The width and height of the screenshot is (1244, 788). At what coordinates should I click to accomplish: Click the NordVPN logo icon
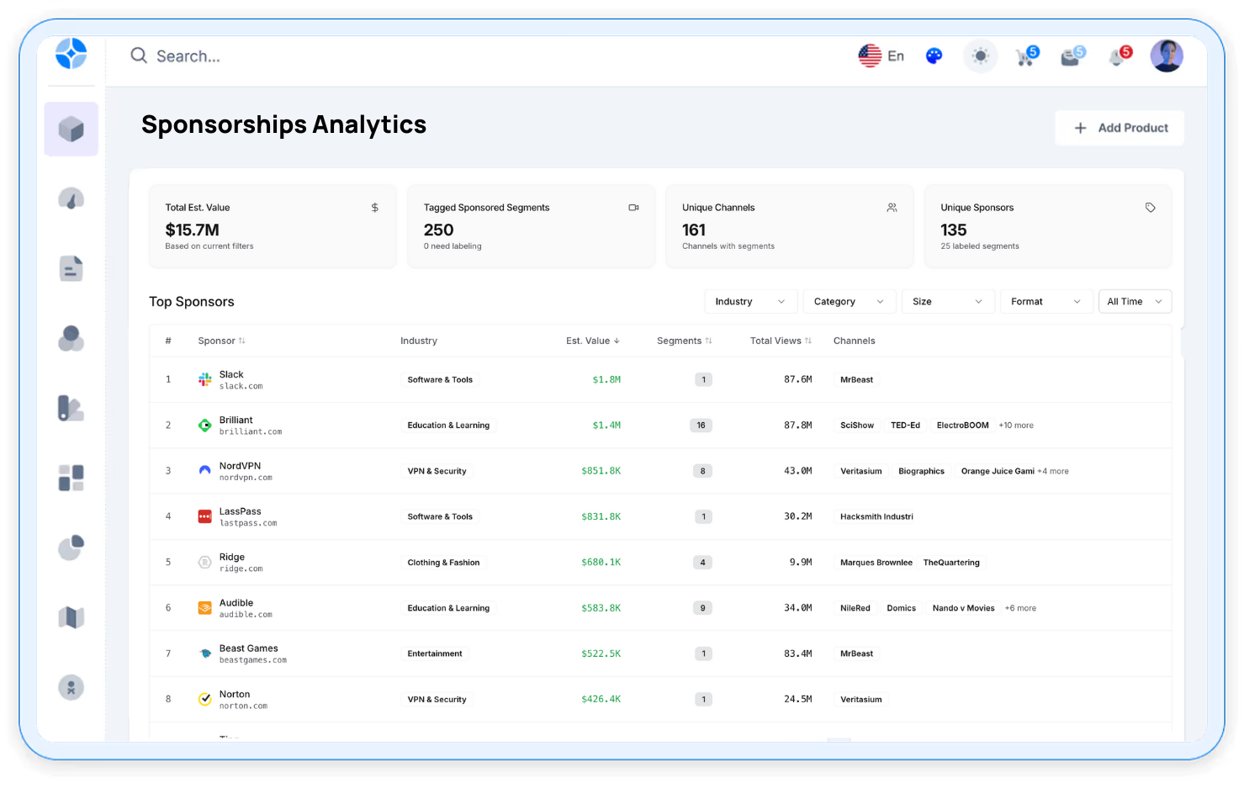(x=204, y=471)
